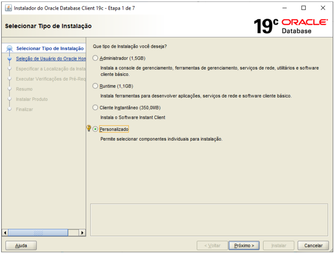This screenshot has height=253, width=334.
Task: Click the Java installer icon in title bar
Action: (8, 8)
